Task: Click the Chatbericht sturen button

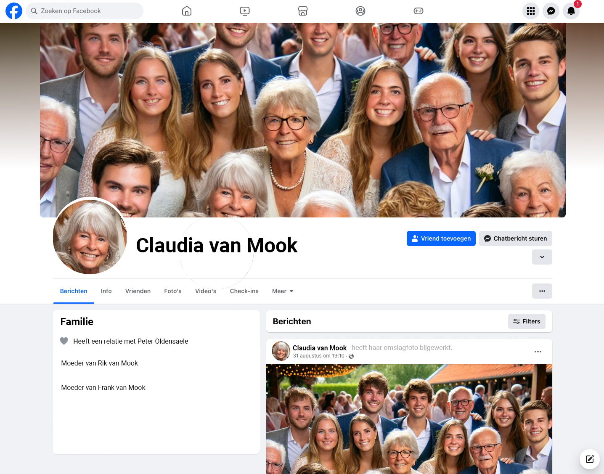Action: 516,238
